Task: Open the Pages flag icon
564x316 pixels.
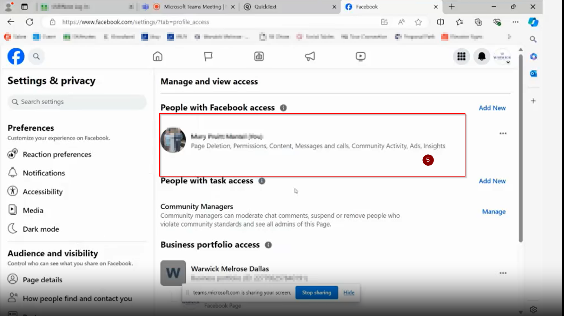Action: [x=208, y=56]
